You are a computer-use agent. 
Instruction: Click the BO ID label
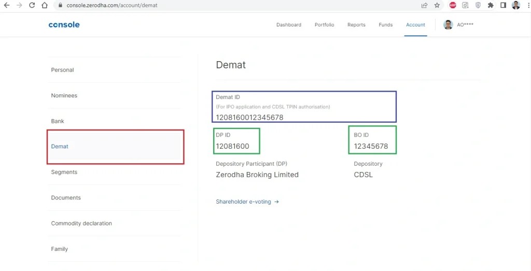(361, 135)
